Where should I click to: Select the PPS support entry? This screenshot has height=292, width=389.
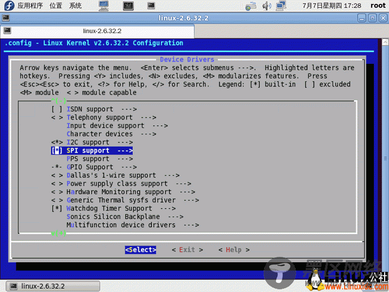(88, 159)
